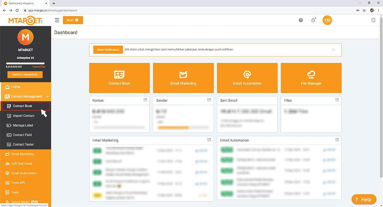Image resolution: width=383 pixels, height=207 pixels.
Task: Open the TM user avatar menu
Action: point(327,20)
